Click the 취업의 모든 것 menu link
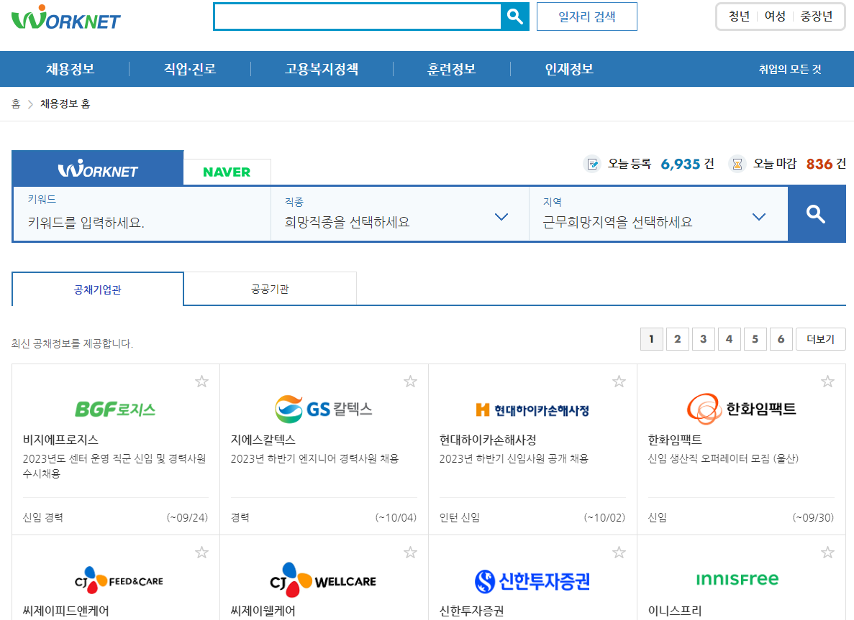Image resolution: width=854 pixels, height=620 pixels. point(790,69)
